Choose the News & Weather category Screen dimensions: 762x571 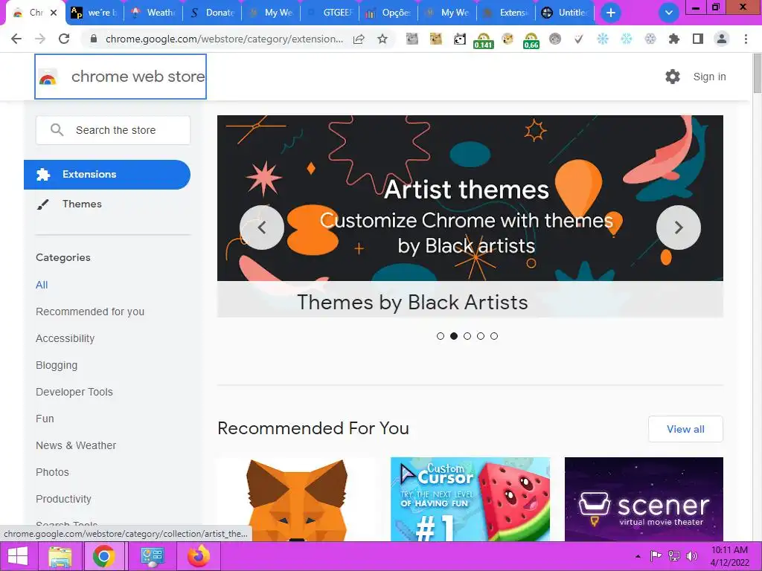(x=76, y=445)
